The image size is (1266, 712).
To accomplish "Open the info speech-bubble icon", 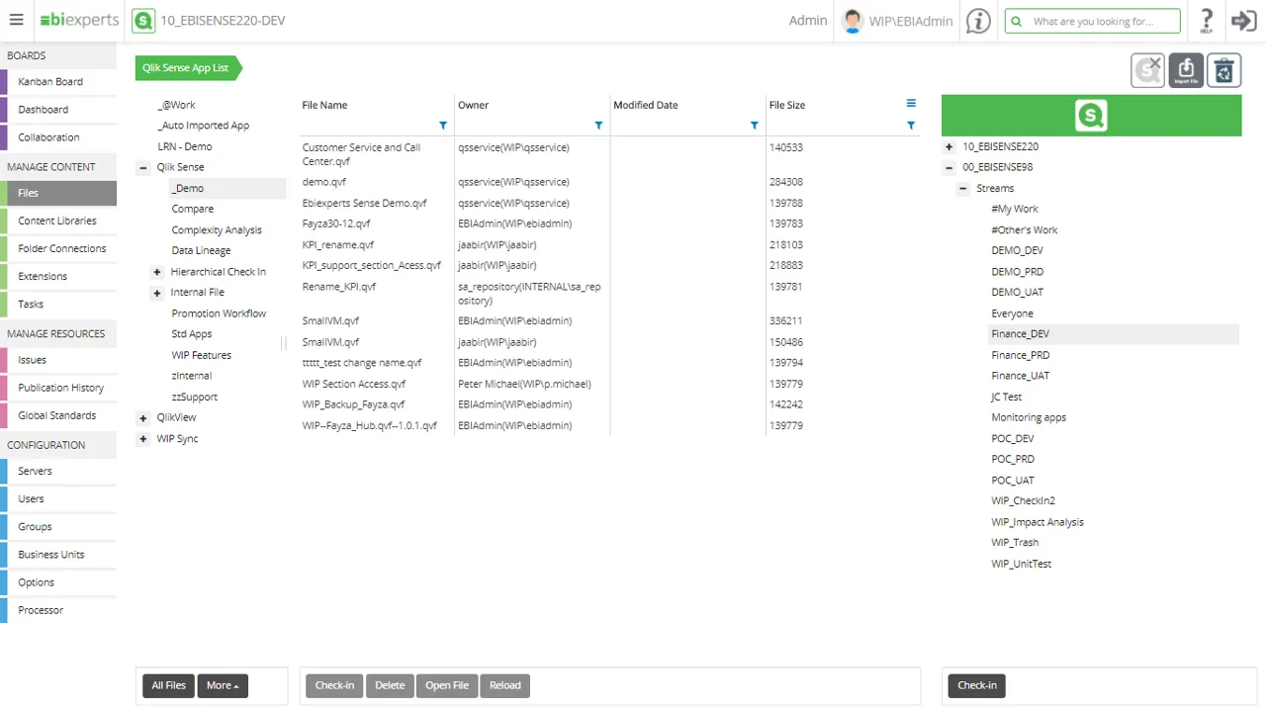I will click(978, 21).
